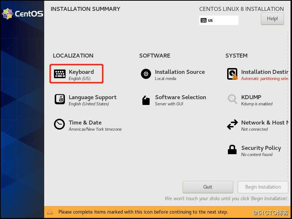The height and width of the screenshot is (219, 292).
Task: Click the Installation Source disc icon
Action: [146, 74]
